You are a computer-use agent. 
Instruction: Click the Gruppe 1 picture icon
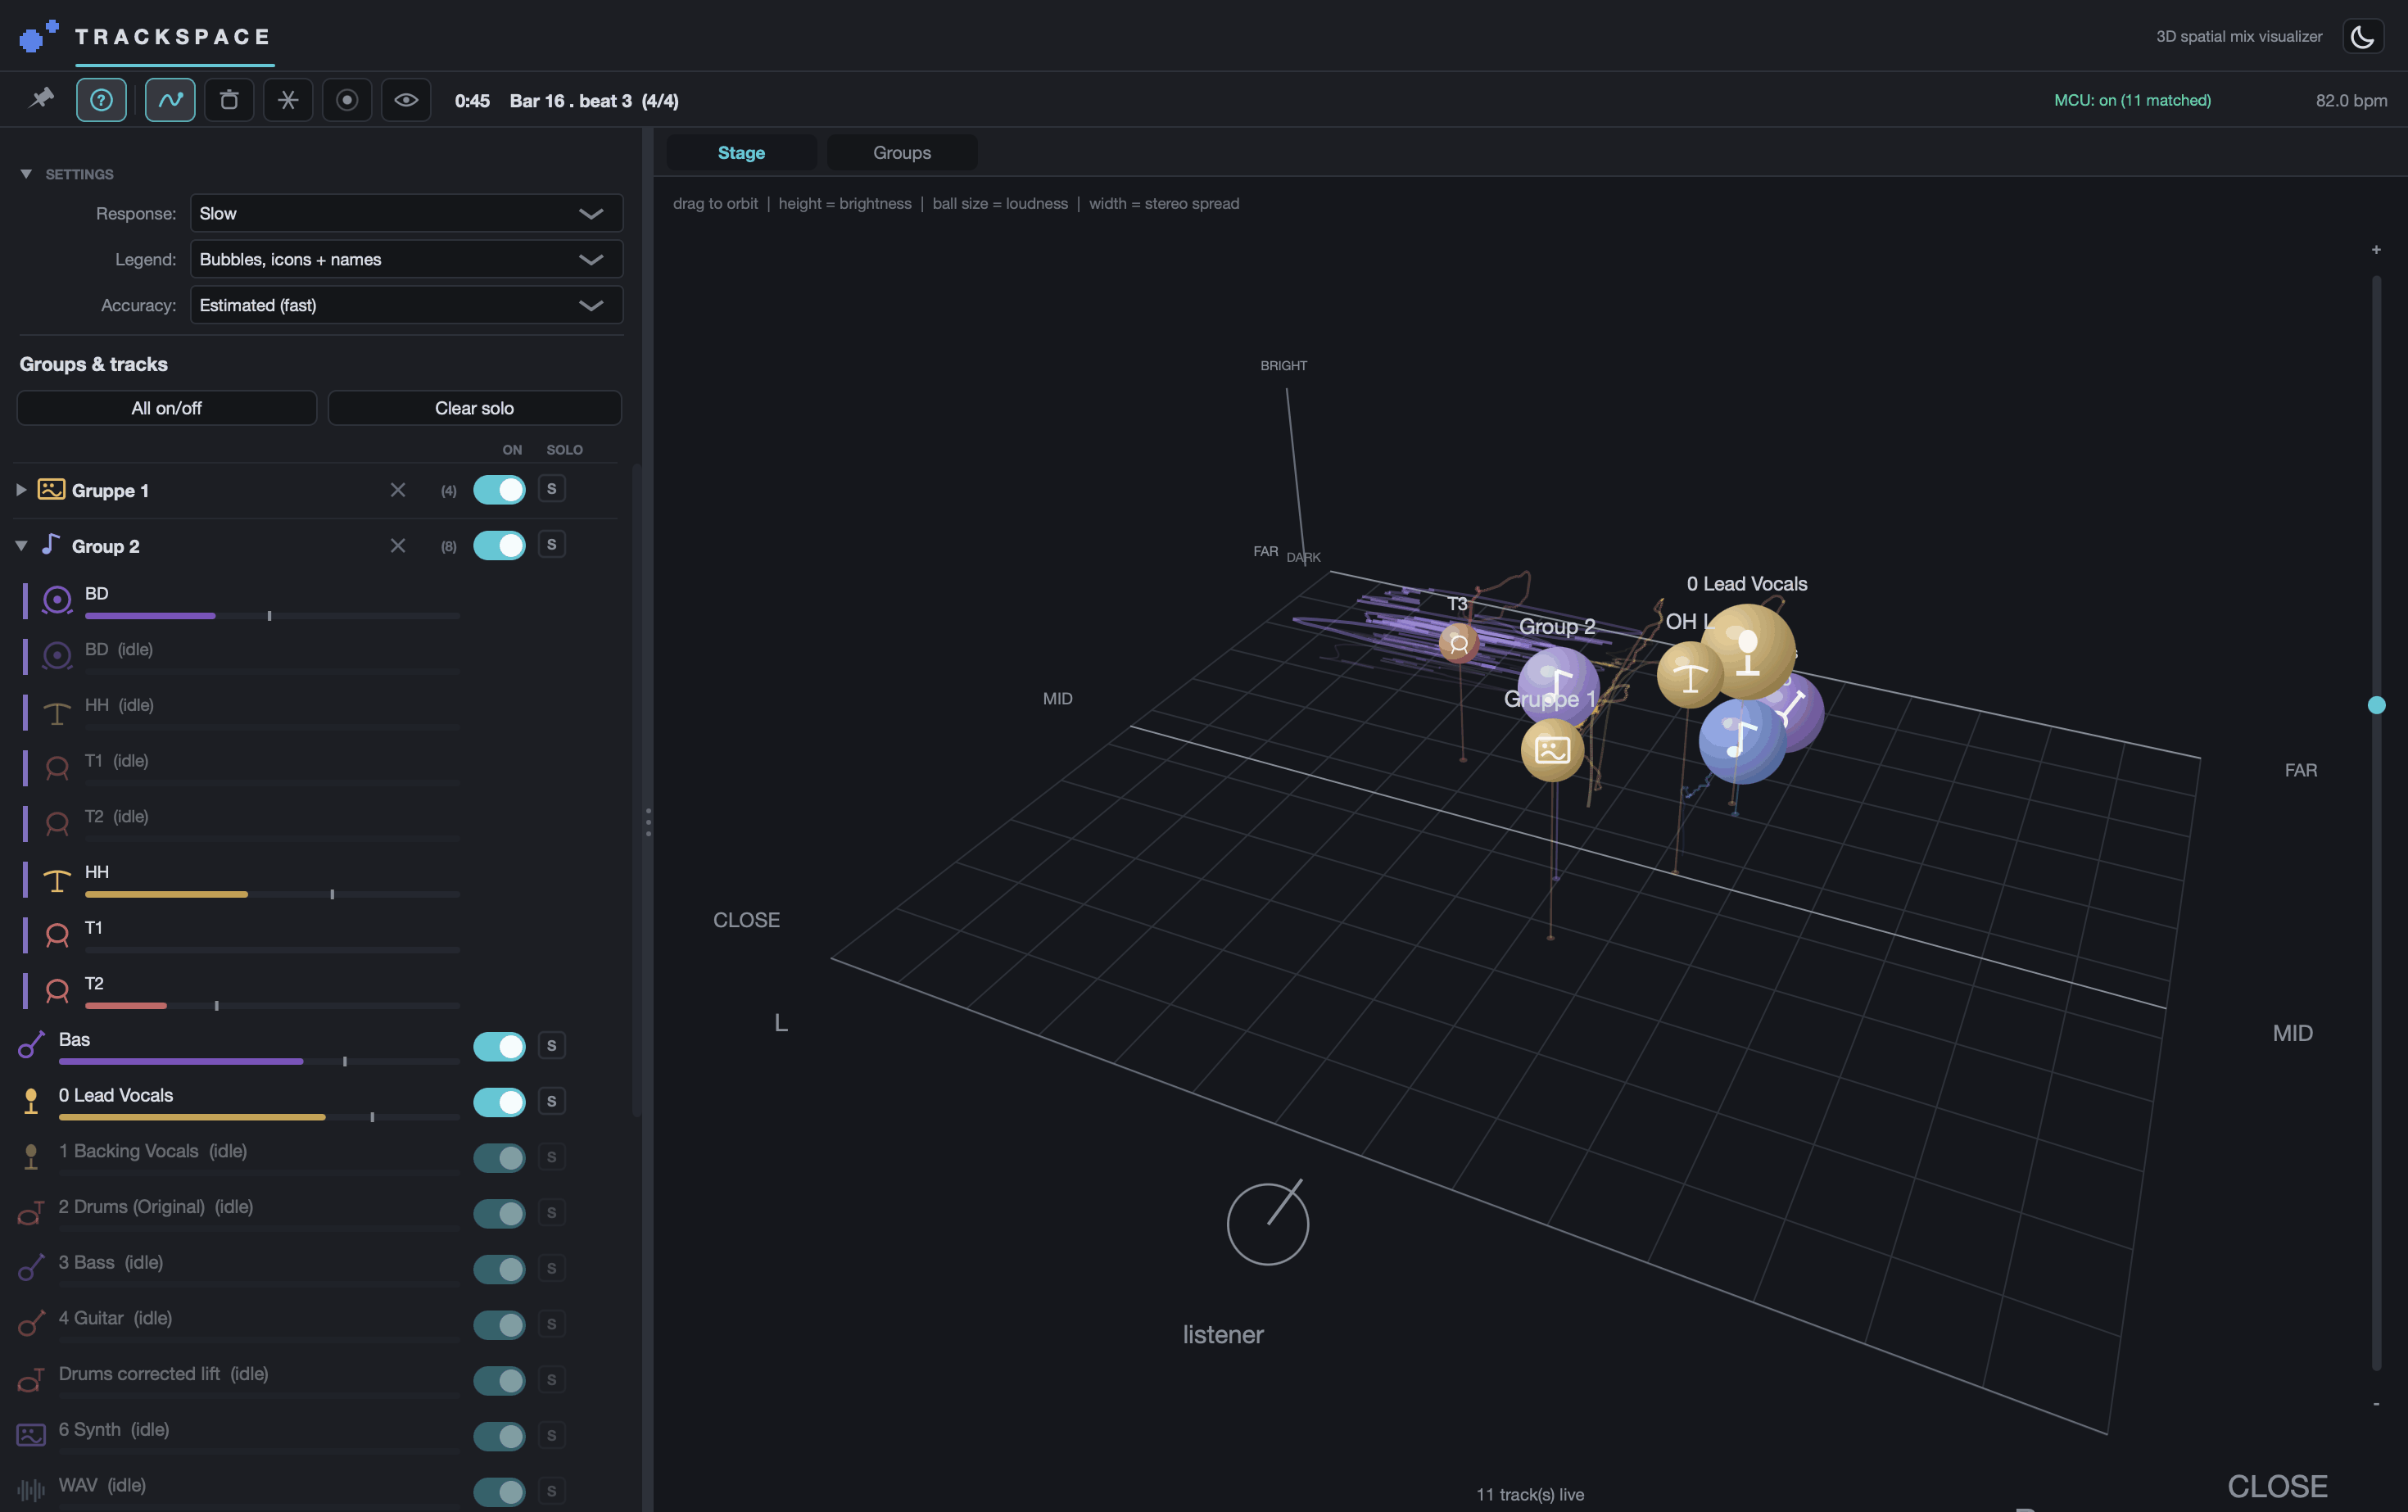click(x=51, y=489)
